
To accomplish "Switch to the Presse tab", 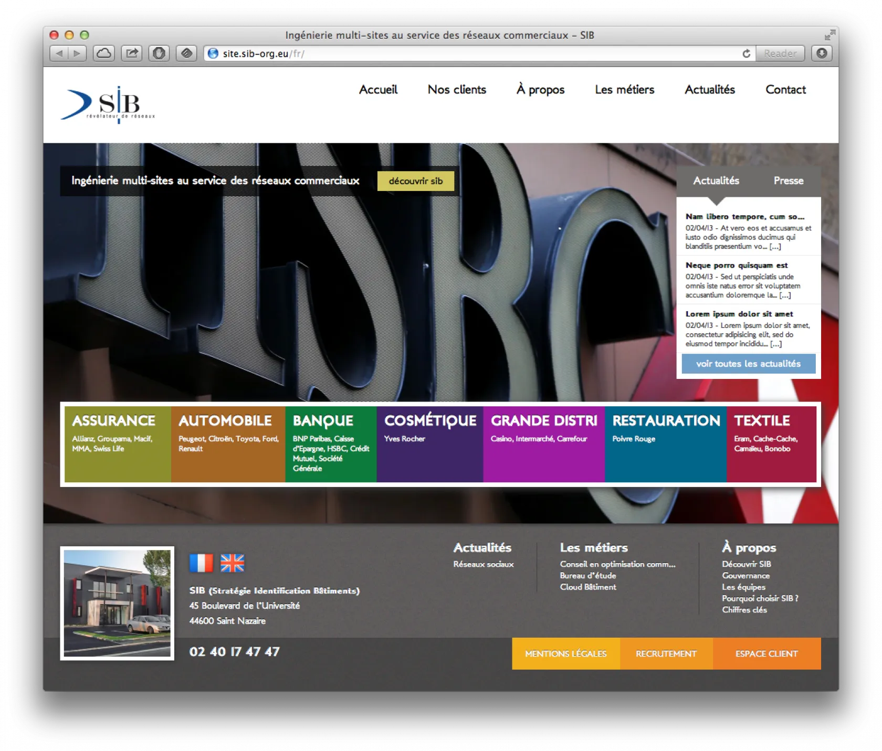I will [x=788, y=181].
